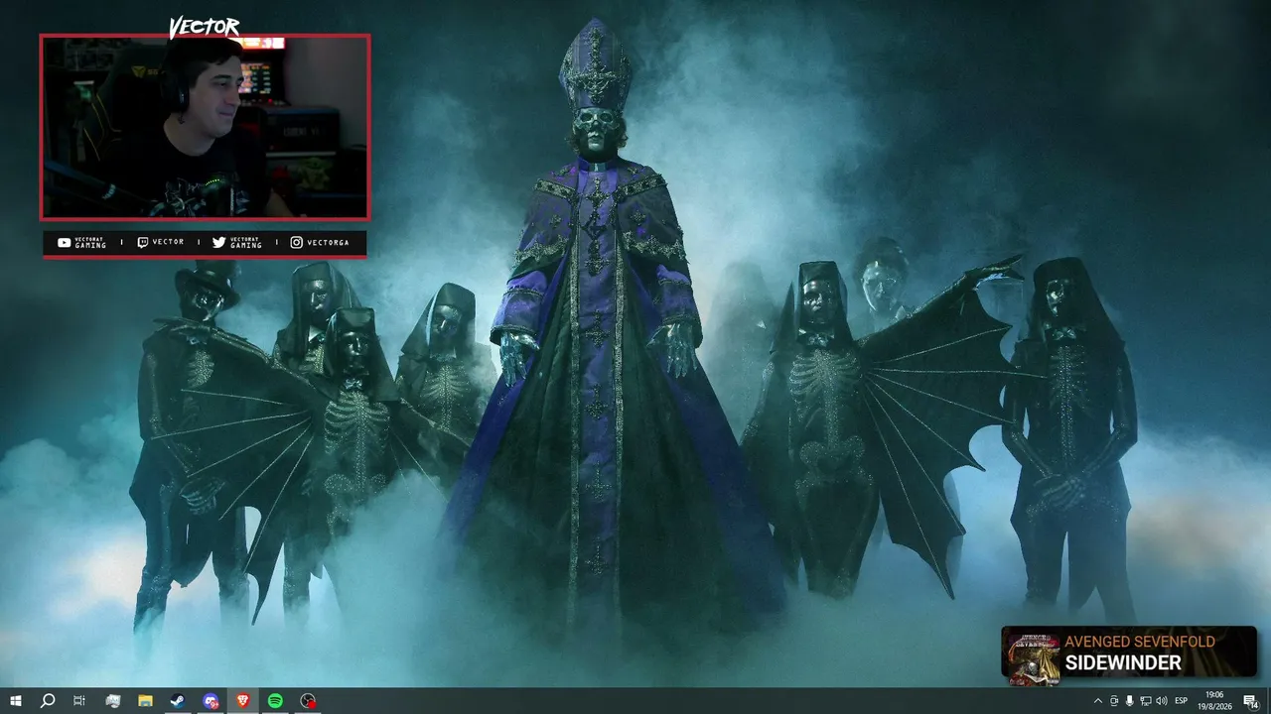Click the microphone tray icon
Image resolution: width=1271 pixels, height=714 pixels.
(x=1130, y=701)
